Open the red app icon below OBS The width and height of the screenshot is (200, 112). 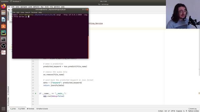click(x=3, y=53)
